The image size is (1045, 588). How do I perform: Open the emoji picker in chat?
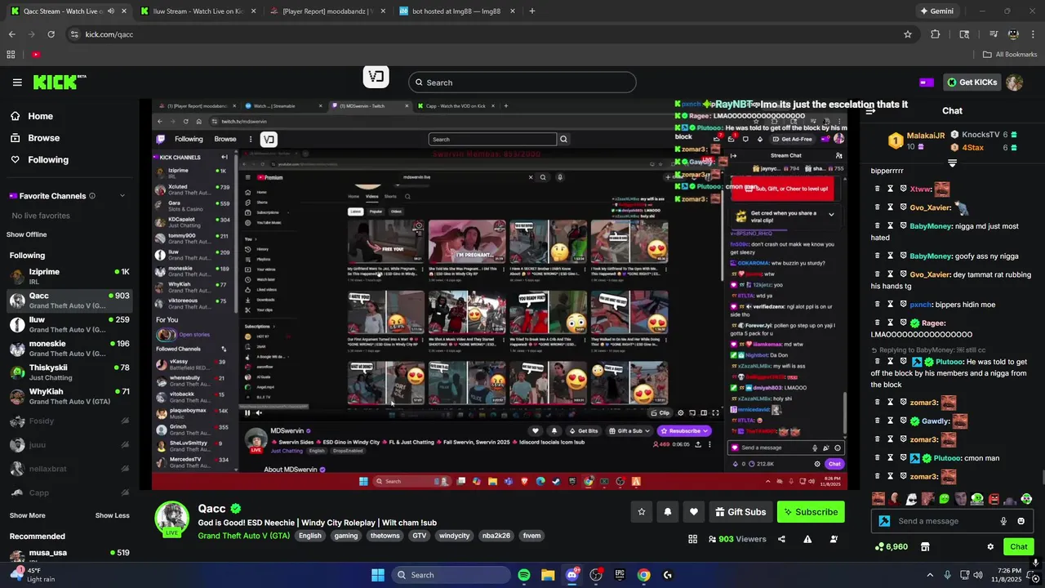[1021, 521]
